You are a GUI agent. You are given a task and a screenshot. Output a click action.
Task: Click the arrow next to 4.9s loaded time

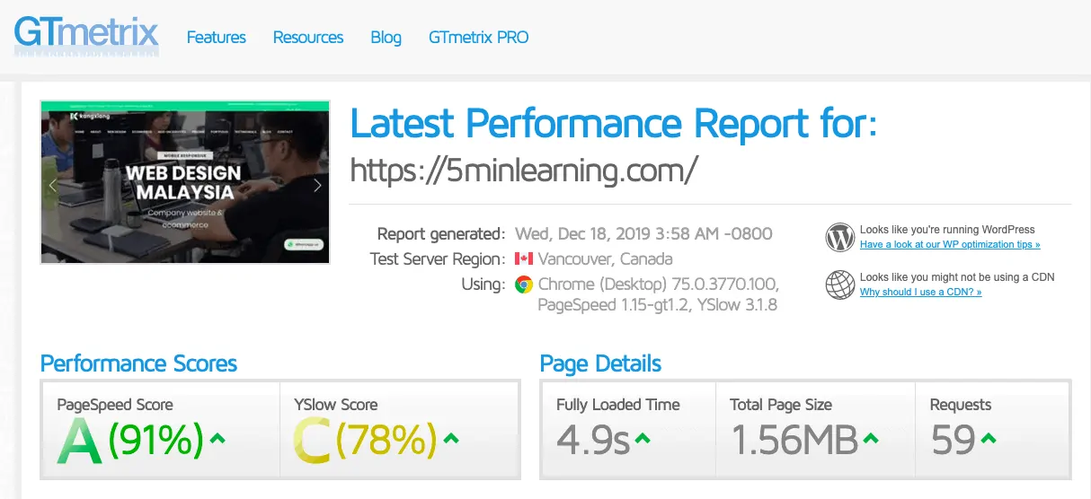coord(643,439)
